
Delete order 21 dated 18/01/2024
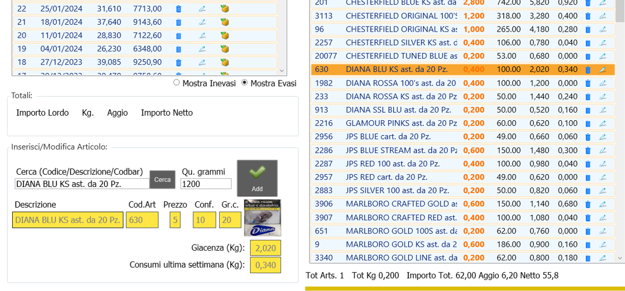pyautogui.click(x=179, y=22)
